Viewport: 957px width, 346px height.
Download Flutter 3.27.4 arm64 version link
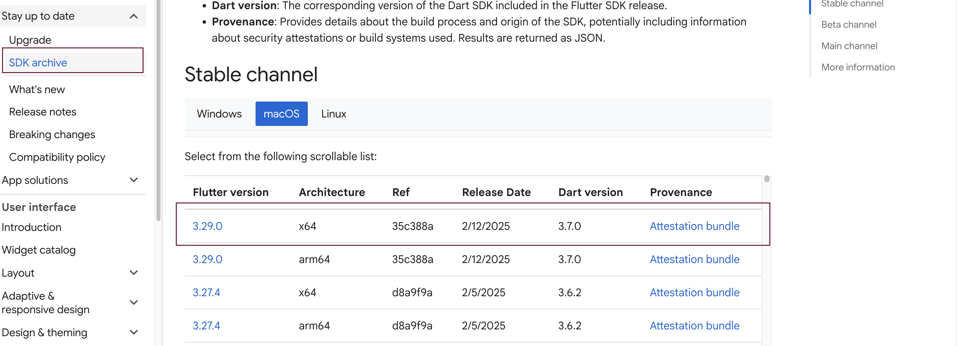click(x=206, y=326)
